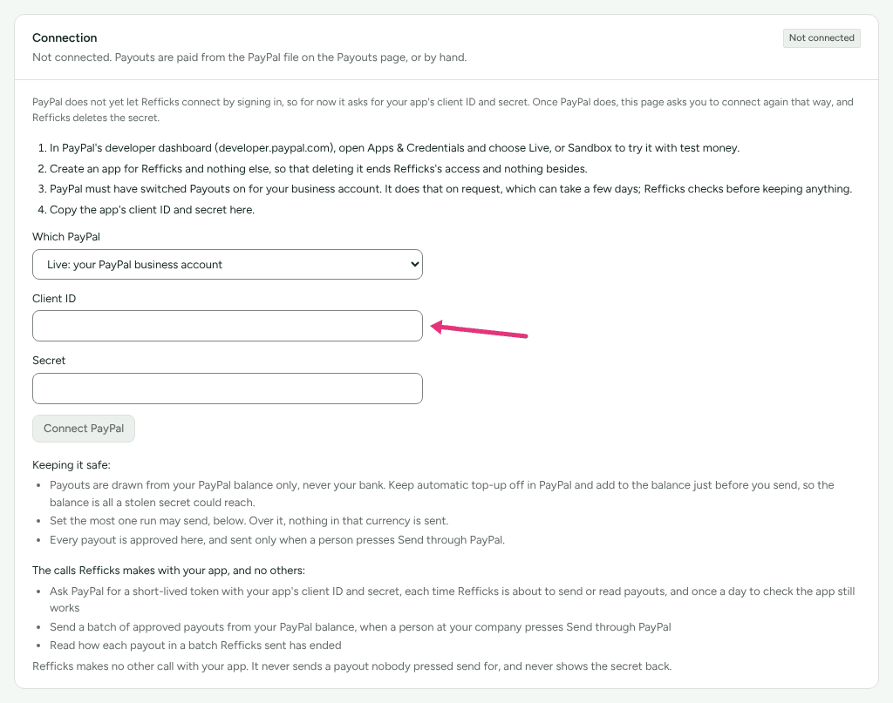The width and height of the screenshot is (893, 703).
Task: Click step 3 about Payouts switched on
Action: 451,189
